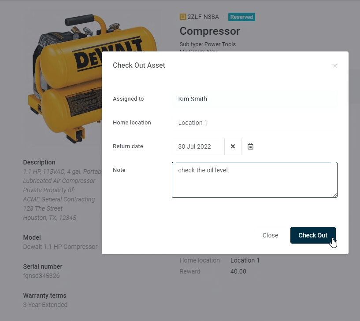
Task: Click the Dewalt 1.1 HP Compressor model text
Action: pos(60,247)
